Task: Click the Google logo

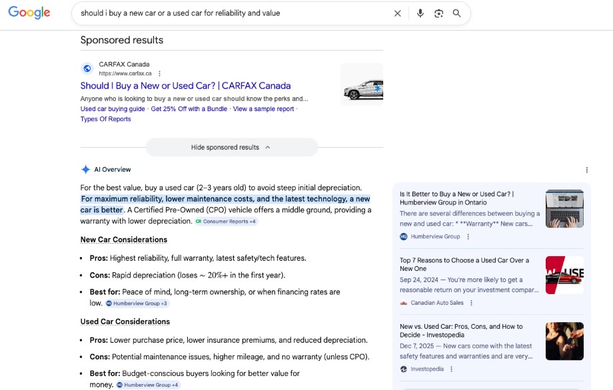Action: [x=29, y=13]
